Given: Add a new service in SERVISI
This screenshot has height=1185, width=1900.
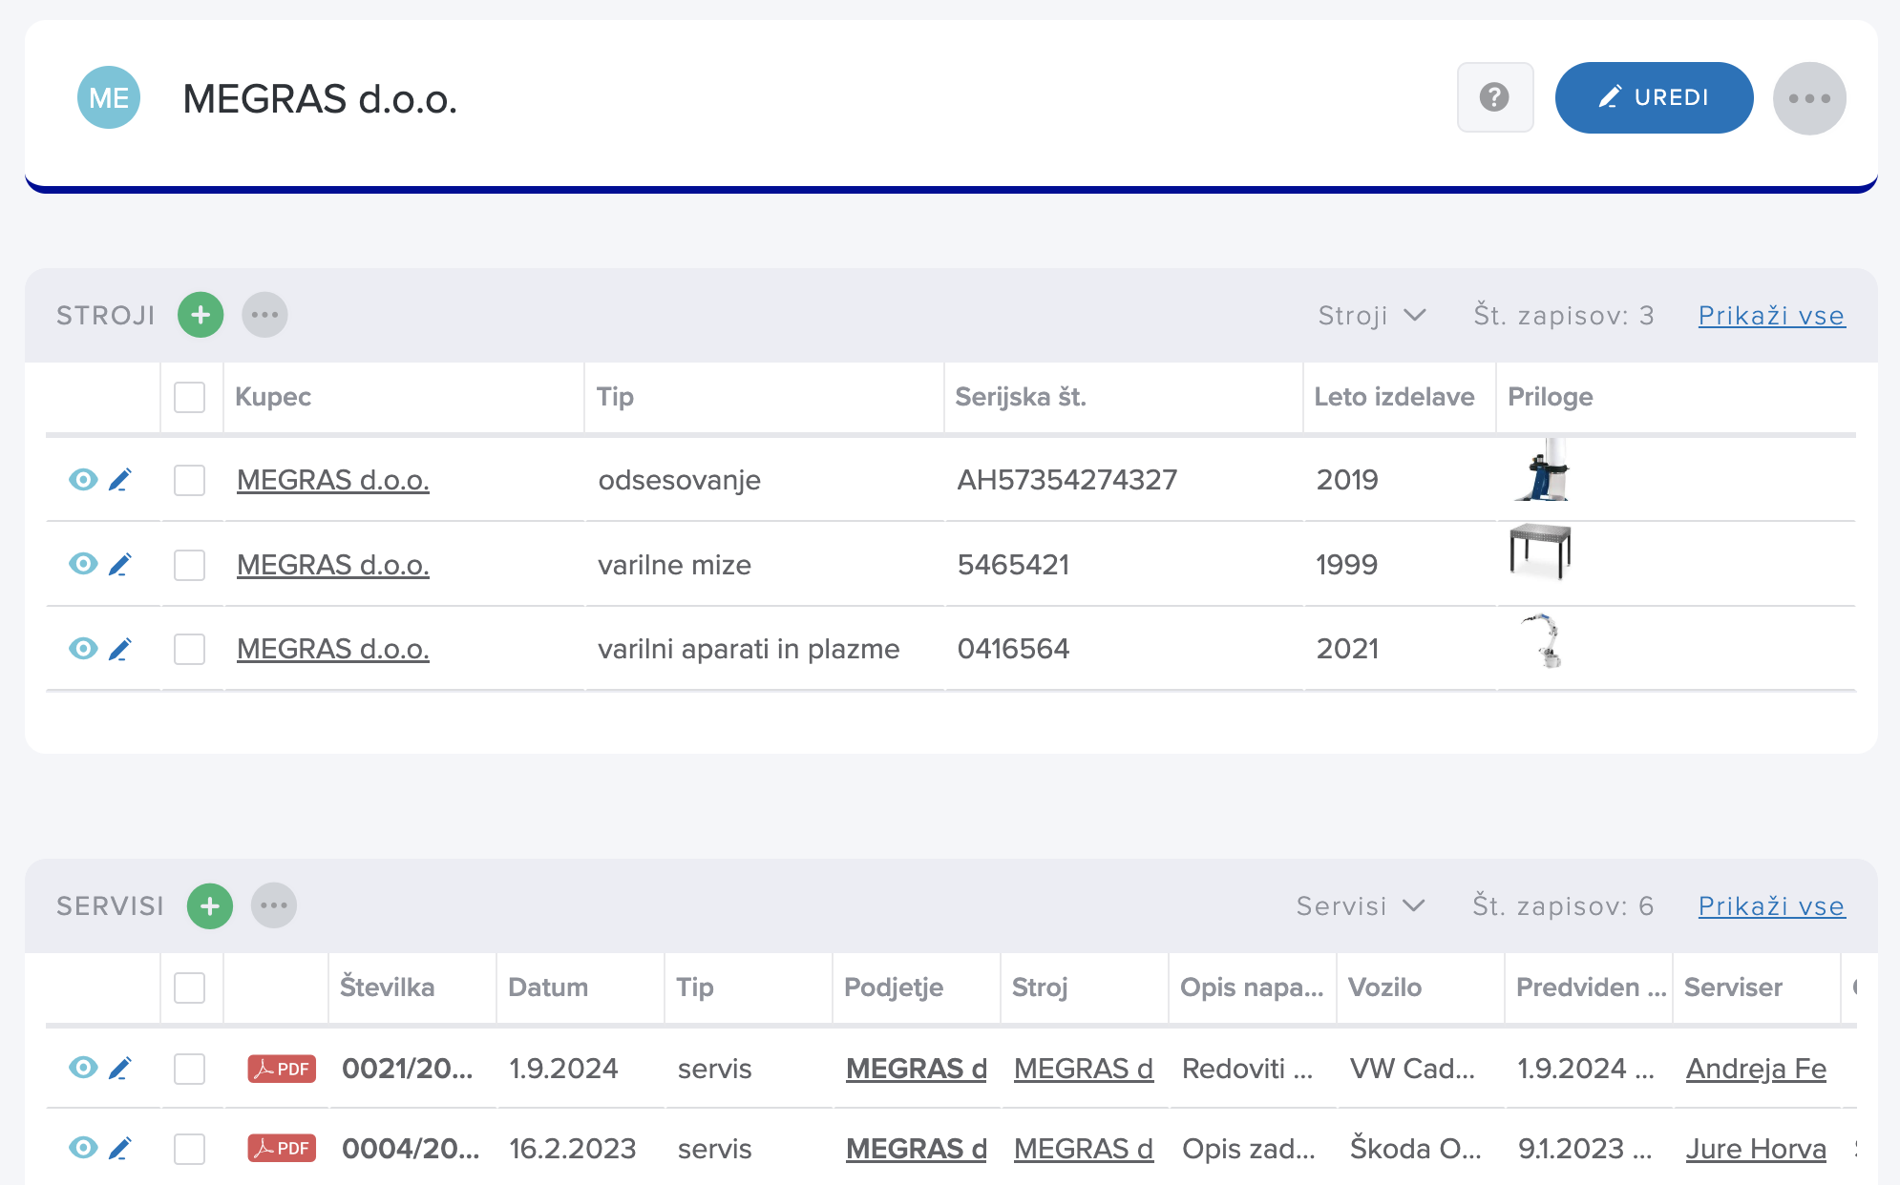Looking at the screenshot, I should pos(210,905).
